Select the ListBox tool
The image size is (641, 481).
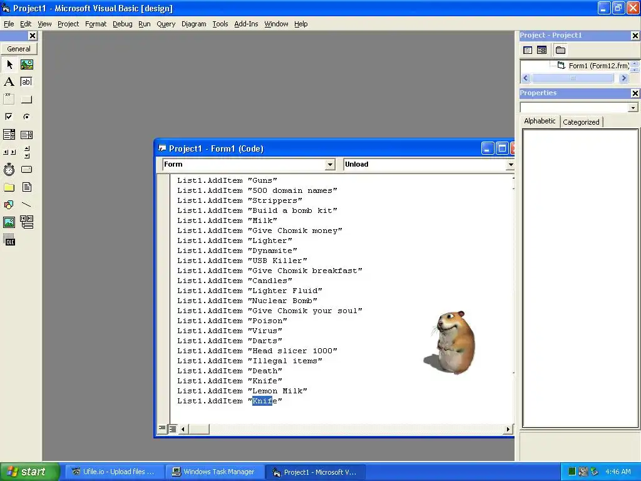click(x=26, y=135)
